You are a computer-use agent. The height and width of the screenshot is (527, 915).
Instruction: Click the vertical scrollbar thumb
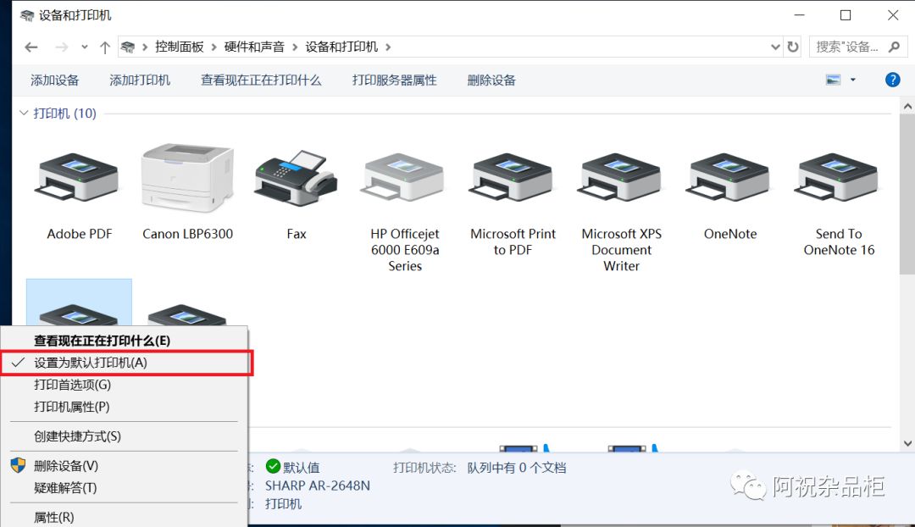[907, 194]
